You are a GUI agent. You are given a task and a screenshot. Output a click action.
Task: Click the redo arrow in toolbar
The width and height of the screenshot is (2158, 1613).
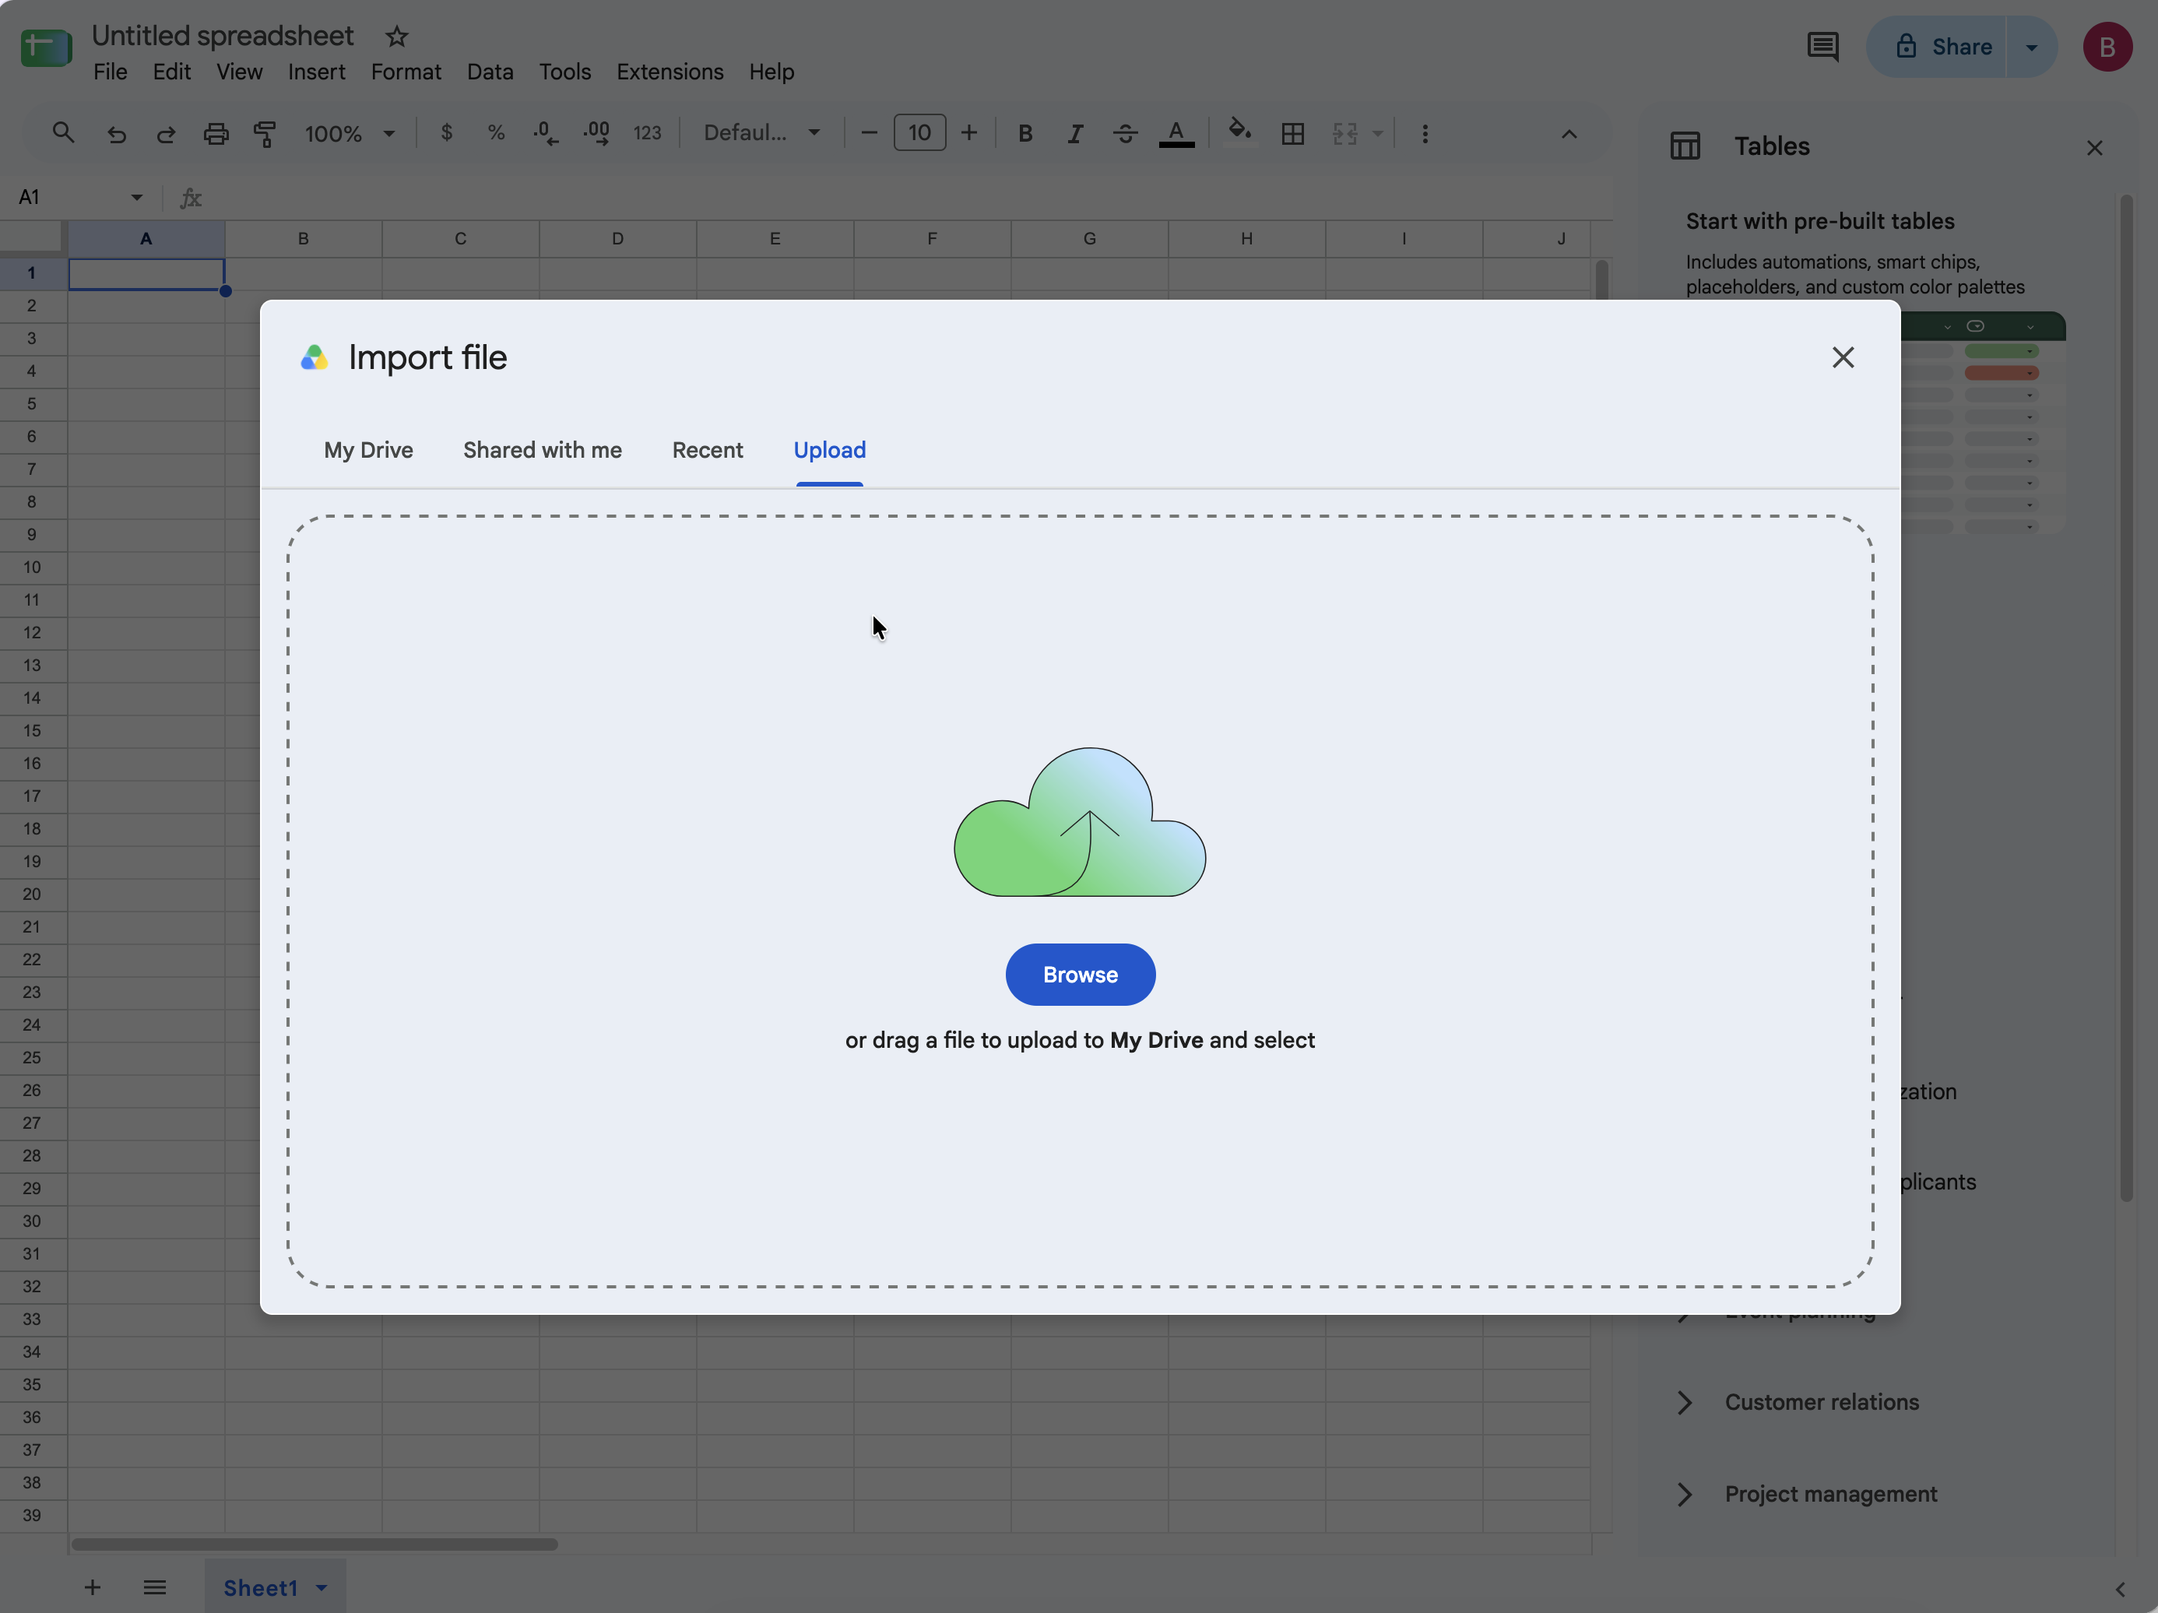click(166, 134)
